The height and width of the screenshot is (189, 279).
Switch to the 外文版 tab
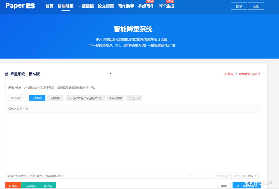coord(48,186)
